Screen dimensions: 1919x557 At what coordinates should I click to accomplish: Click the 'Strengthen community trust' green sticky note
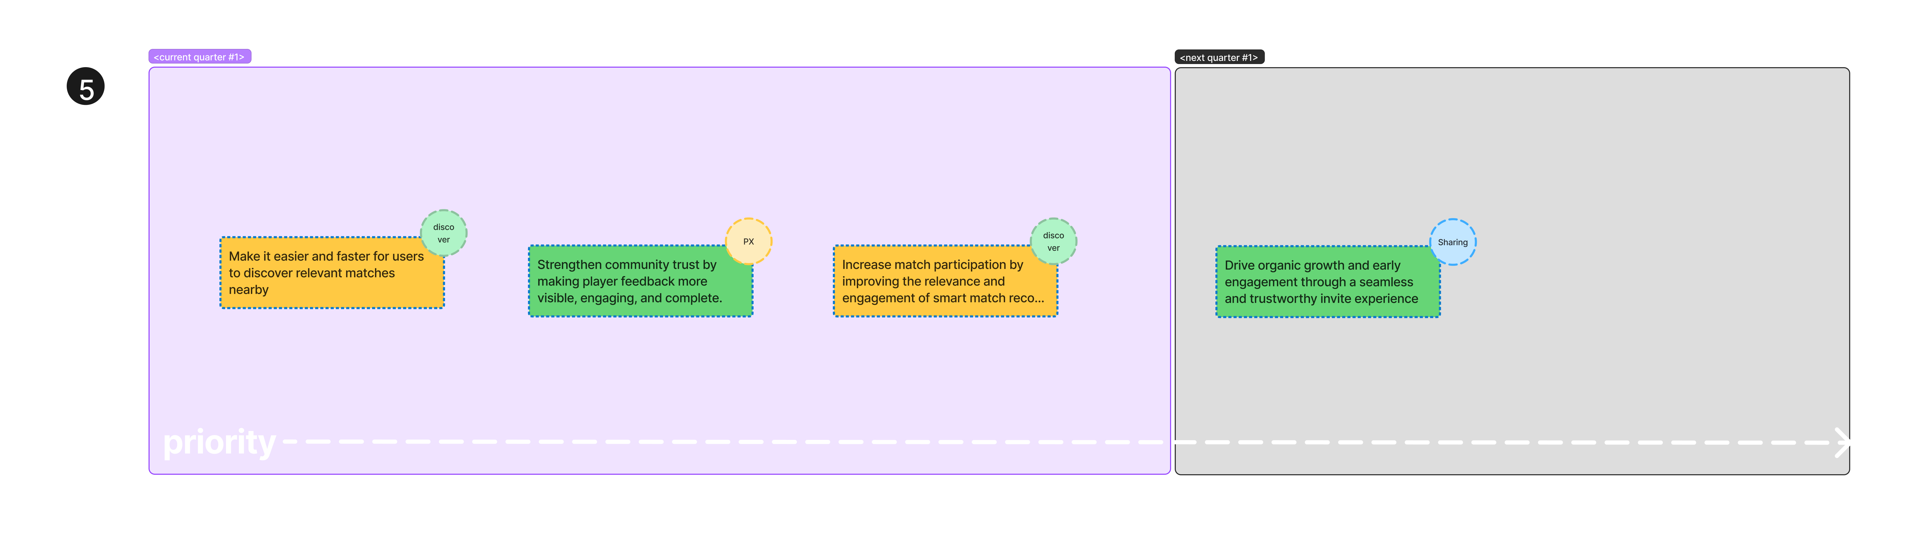click(x=640, y=281)
